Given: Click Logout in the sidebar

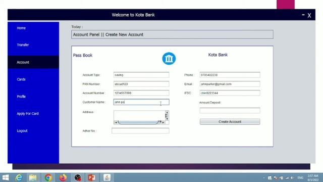Looking at the screenshot, I should pos(22,131).
